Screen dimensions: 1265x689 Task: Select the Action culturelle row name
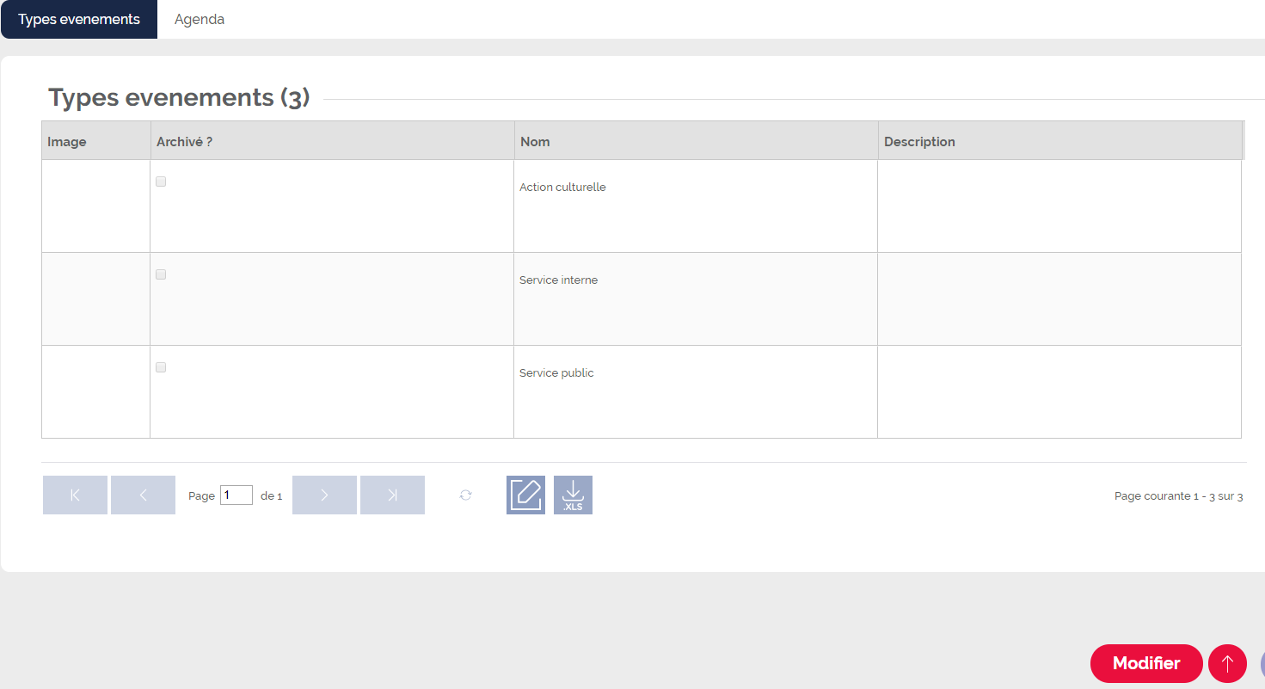(x=562, y=187)
